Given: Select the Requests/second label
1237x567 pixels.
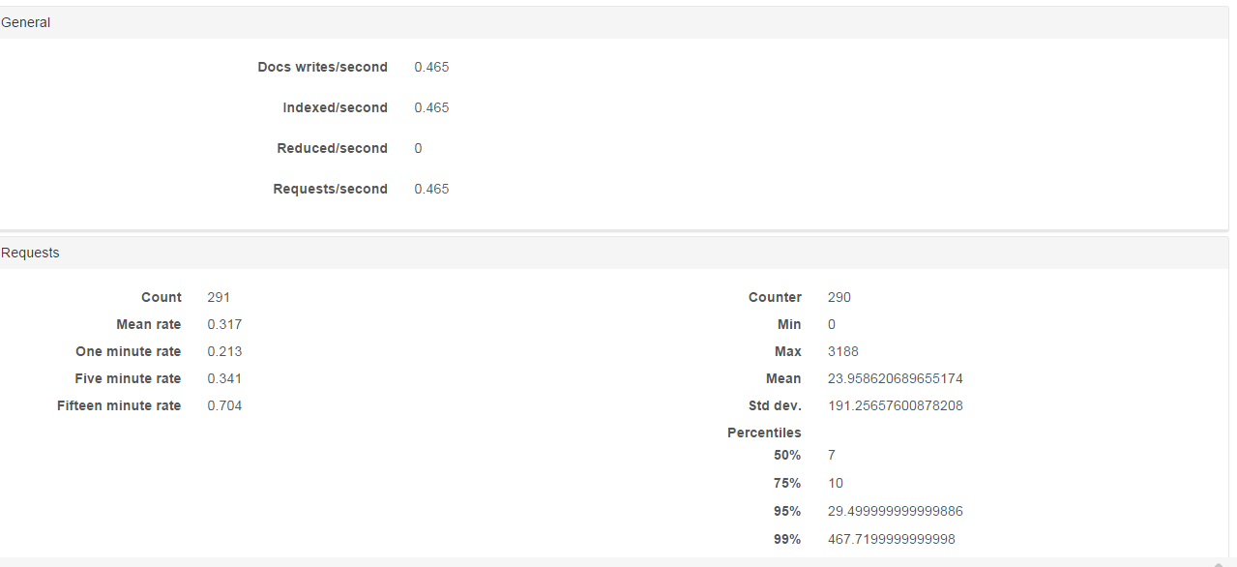Looking at the screenshot, I should coord(330,189).
